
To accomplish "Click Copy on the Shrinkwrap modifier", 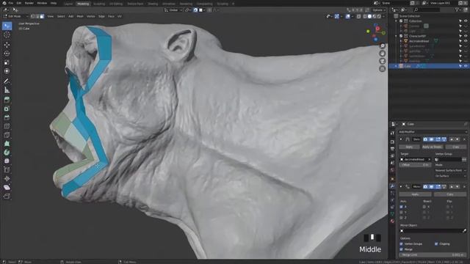I will coord(455,147).
